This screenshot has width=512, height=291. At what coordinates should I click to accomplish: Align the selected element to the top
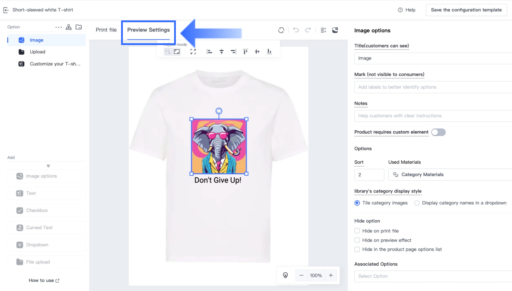245,52
